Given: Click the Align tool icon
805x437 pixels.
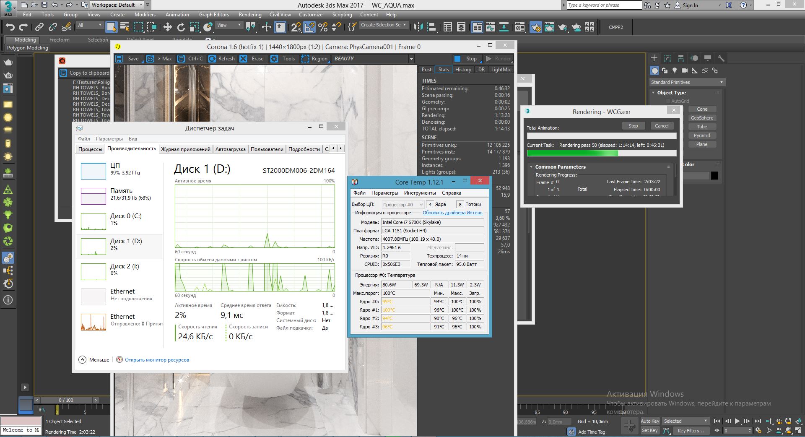Looking at the screenshot, I should (x=431, y=27).
